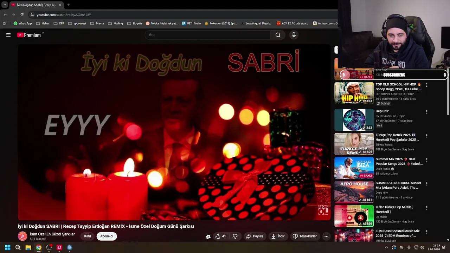This screenshot has width=450, height=253.
Task: Go back in browser history
Action: 5,15
